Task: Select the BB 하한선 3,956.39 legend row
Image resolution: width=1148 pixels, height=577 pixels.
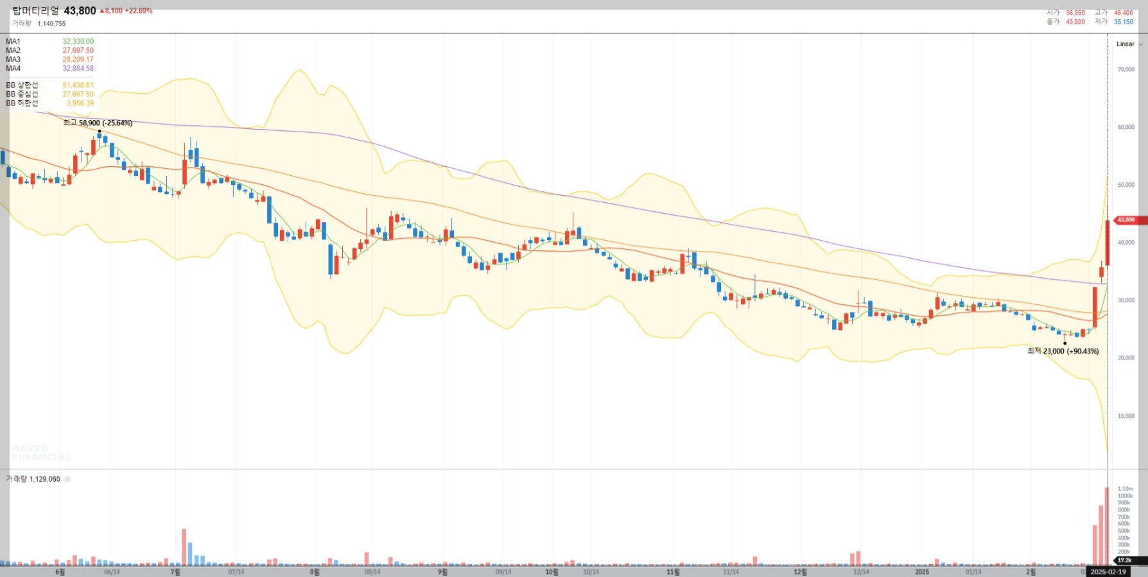Action: pos(49,103)
